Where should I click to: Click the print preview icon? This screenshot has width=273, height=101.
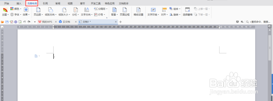(x=20, y=22)
